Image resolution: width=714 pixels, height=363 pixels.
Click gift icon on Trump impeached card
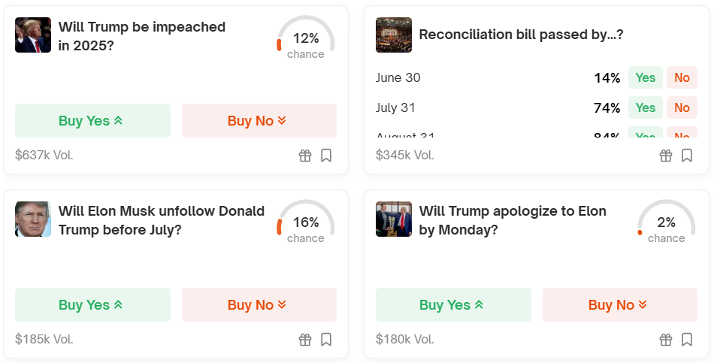click(305, 156)
